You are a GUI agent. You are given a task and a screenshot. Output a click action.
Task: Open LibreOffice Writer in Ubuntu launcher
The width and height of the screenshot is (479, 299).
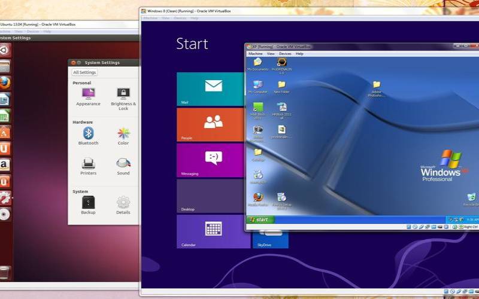pos(5,99)
